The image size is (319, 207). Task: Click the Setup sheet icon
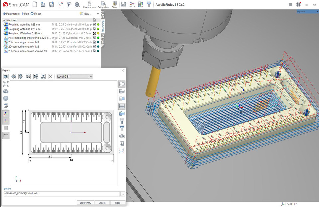coord(103,5)
